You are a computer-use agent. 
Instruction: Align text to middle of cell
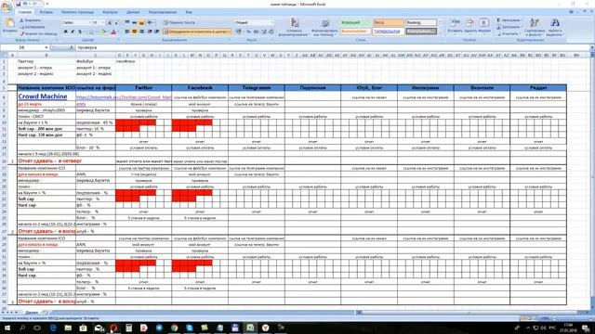click(x=134, y=22)
